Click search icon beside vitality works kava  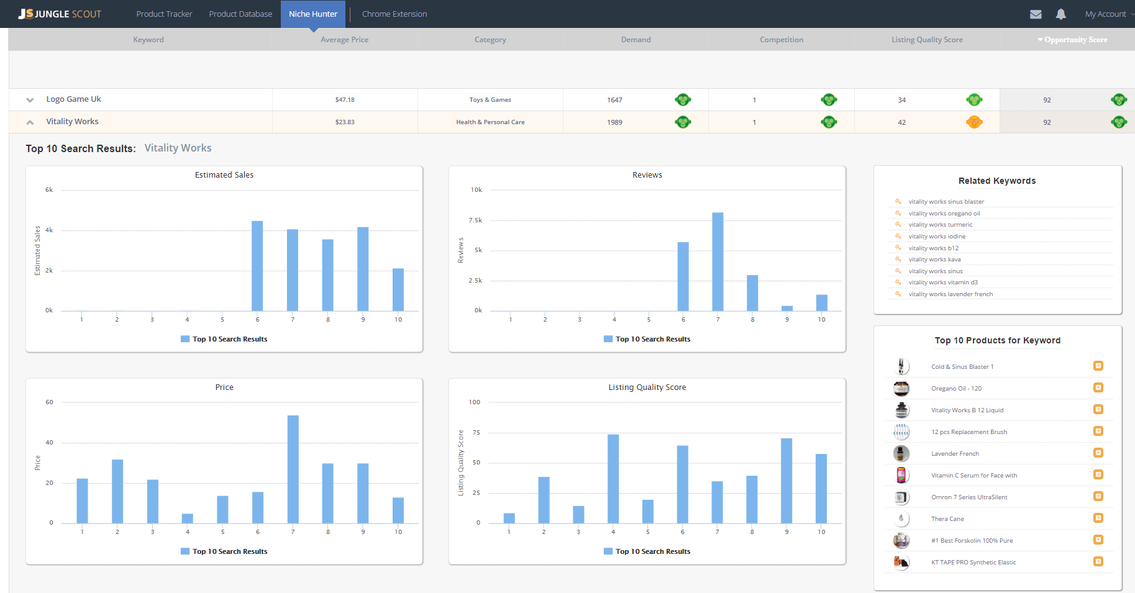tap(898, 259)
